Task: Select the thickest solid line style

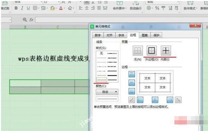Action: click(112, 75)
